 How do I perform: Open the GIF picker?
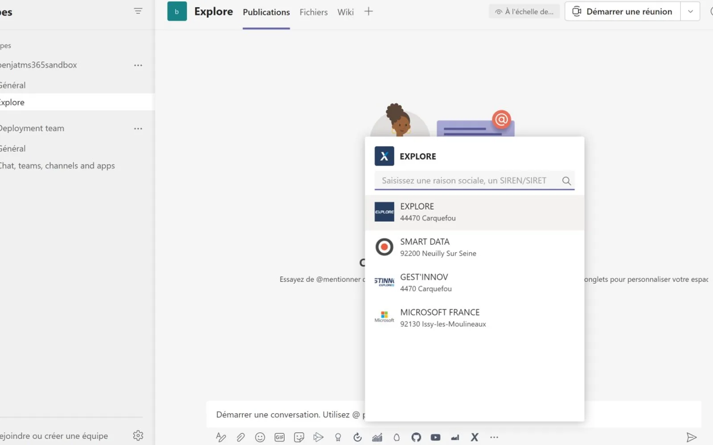click(279, 437)
